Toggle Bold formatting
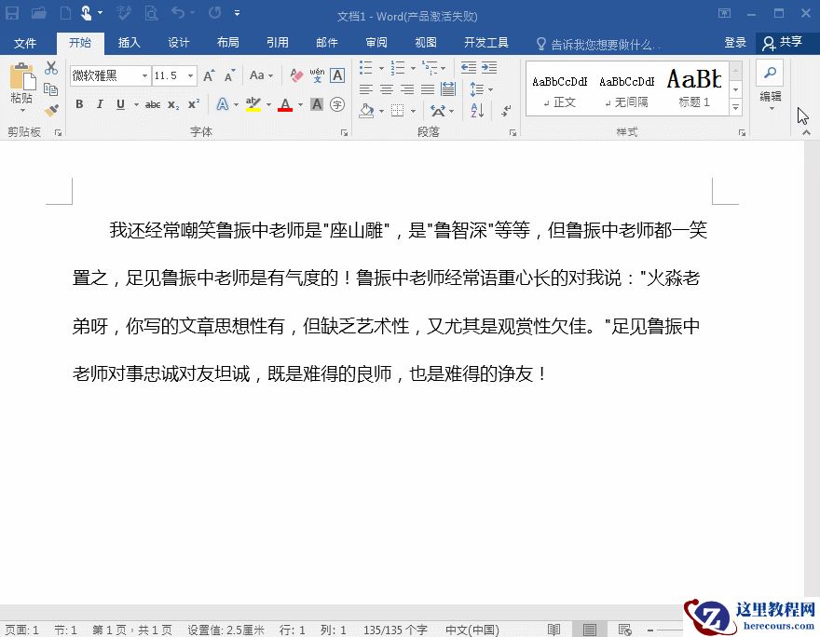 [x=79, y=104]
